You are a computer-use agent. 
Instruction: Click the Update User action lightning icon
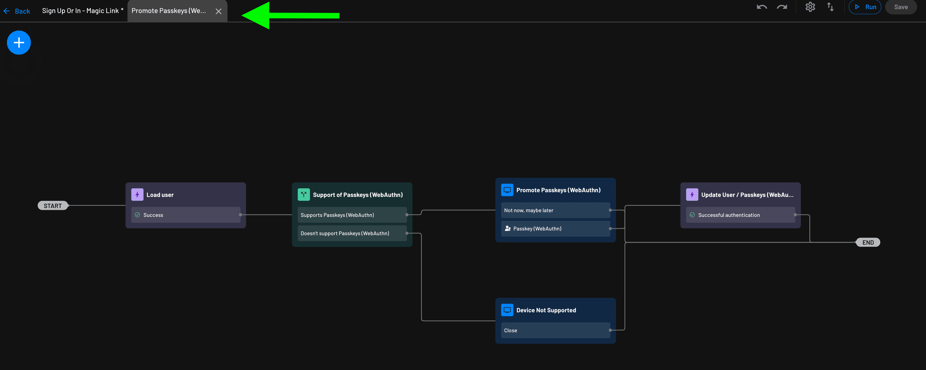[692, 194]
